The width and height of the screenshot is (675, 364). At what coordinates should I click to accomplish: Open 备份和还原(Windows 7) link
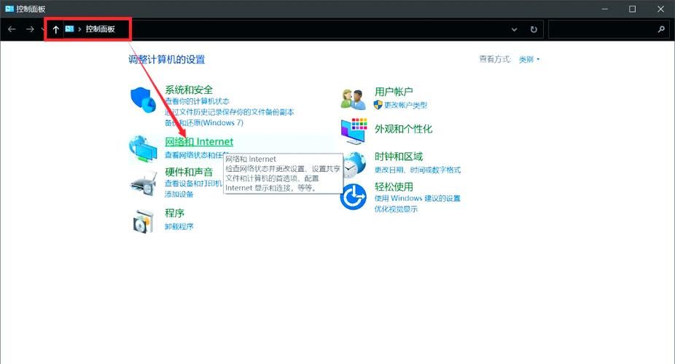point(204,122)
